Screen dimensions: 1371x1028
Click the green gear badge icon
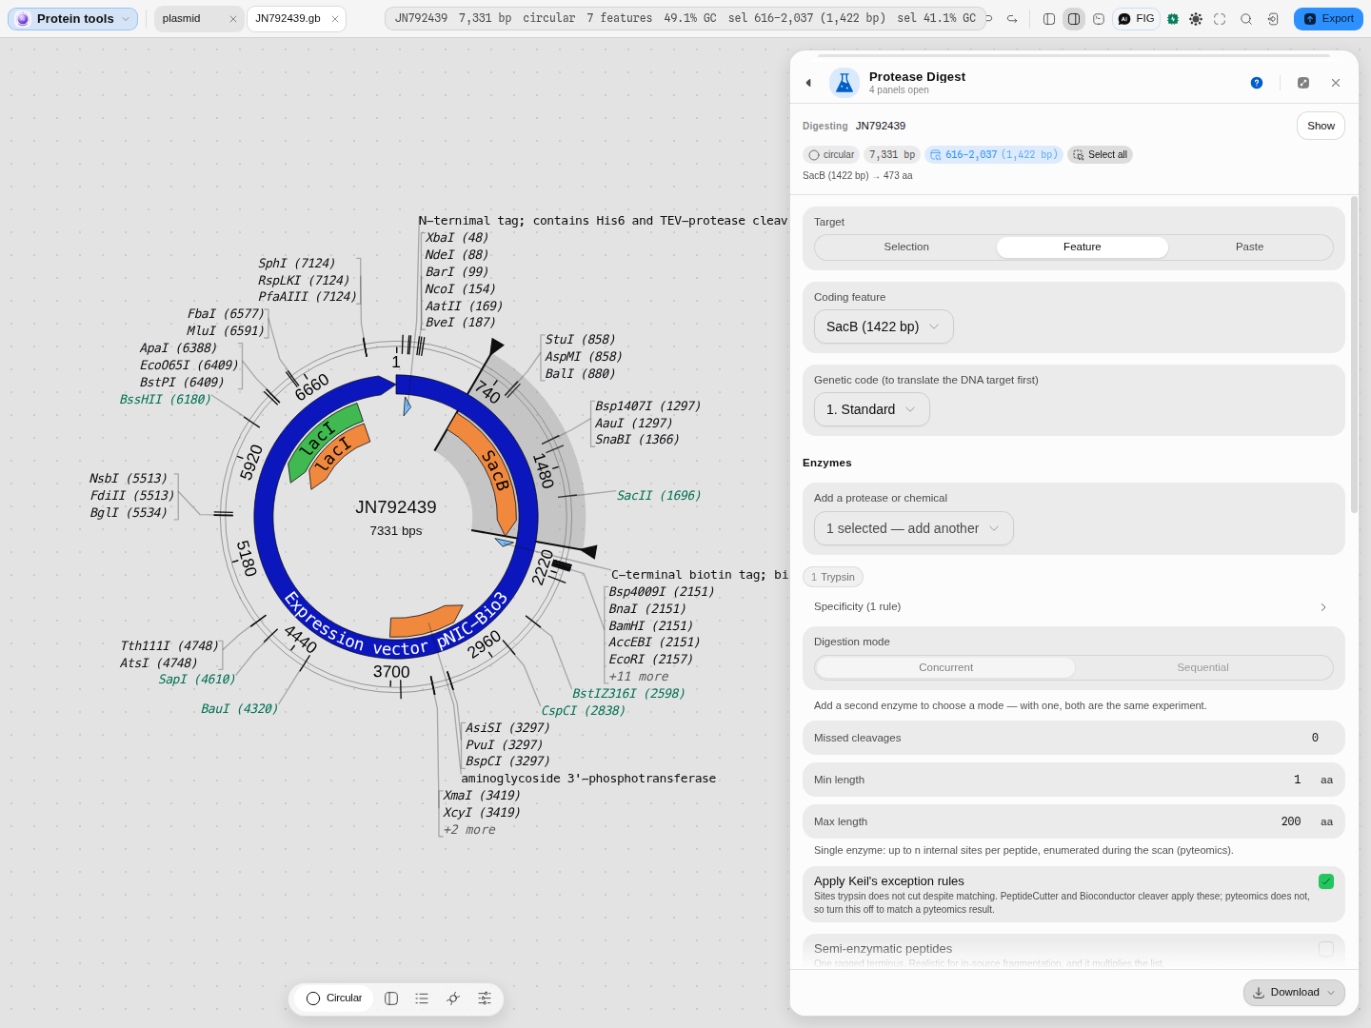click(1173, 19)
